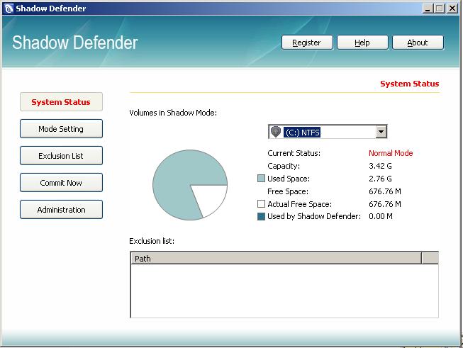Click the Shadow Defender title bar icon
The image size is (463, 348).
[x=9, y=9]
